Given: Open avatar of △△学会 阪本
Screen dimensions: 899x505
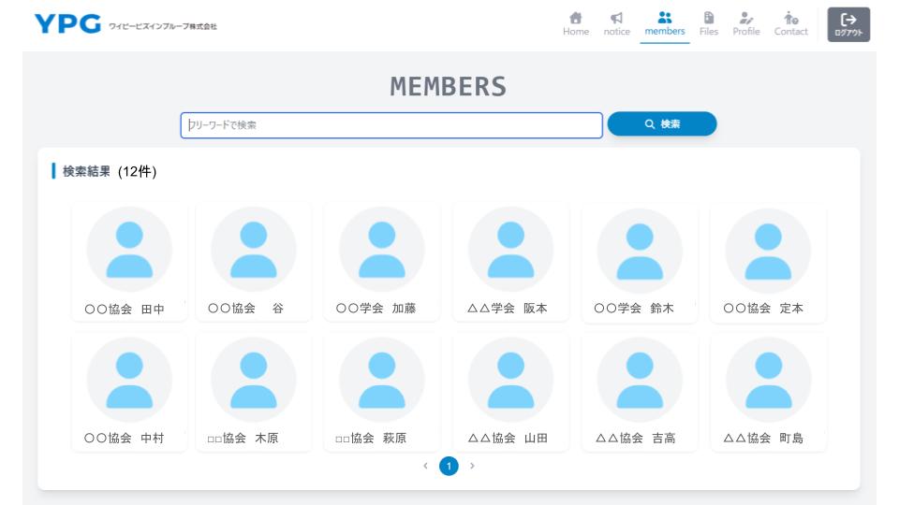Looking at the screenshot, I should coord(511,250).
